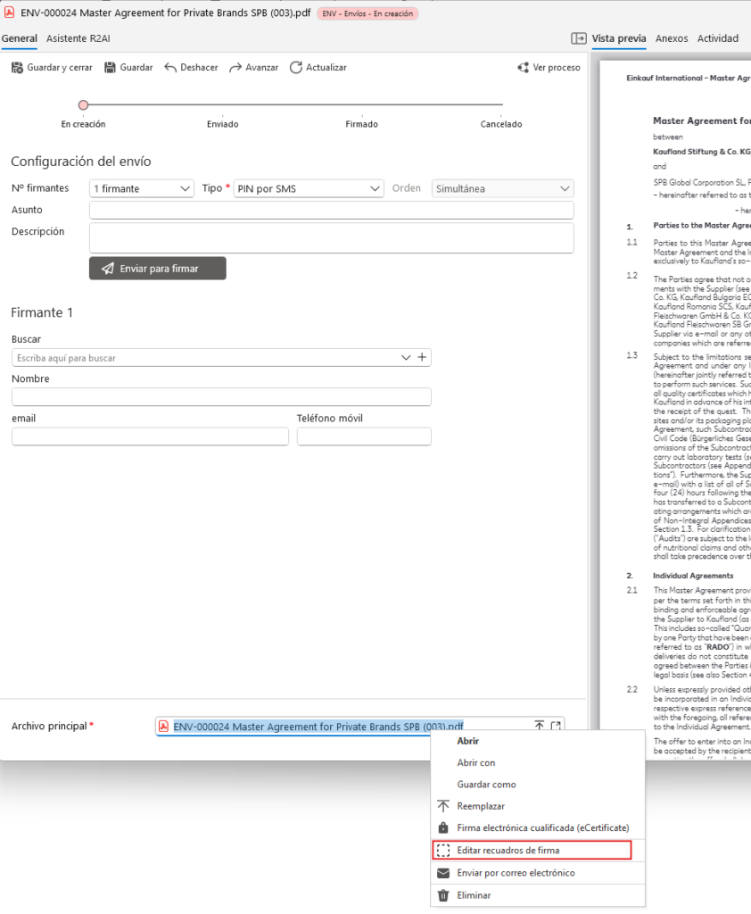
Task: Select Eliminar from the context menu
Action: point(473,895)
